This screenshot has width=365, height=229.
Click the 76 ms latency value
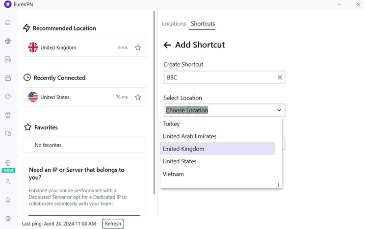click(122, 97)
